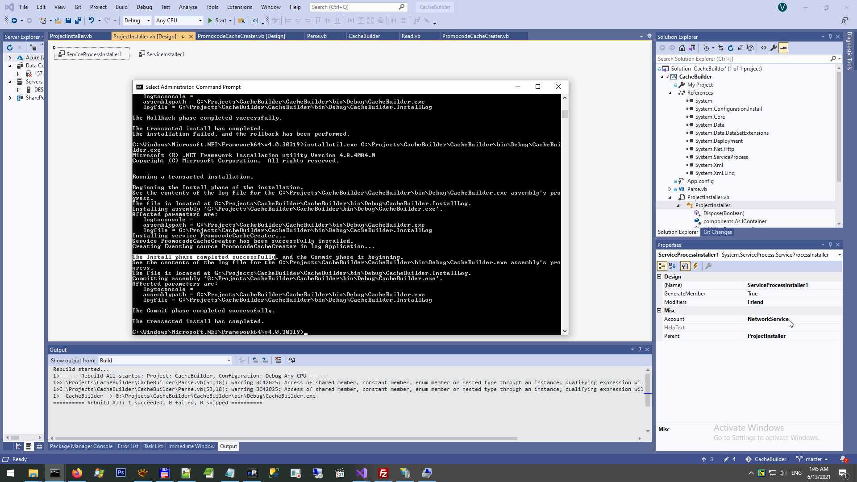Open the Debug configuration dropdown

(x=148, y=21)
